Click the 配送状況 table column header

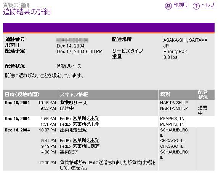205,95
